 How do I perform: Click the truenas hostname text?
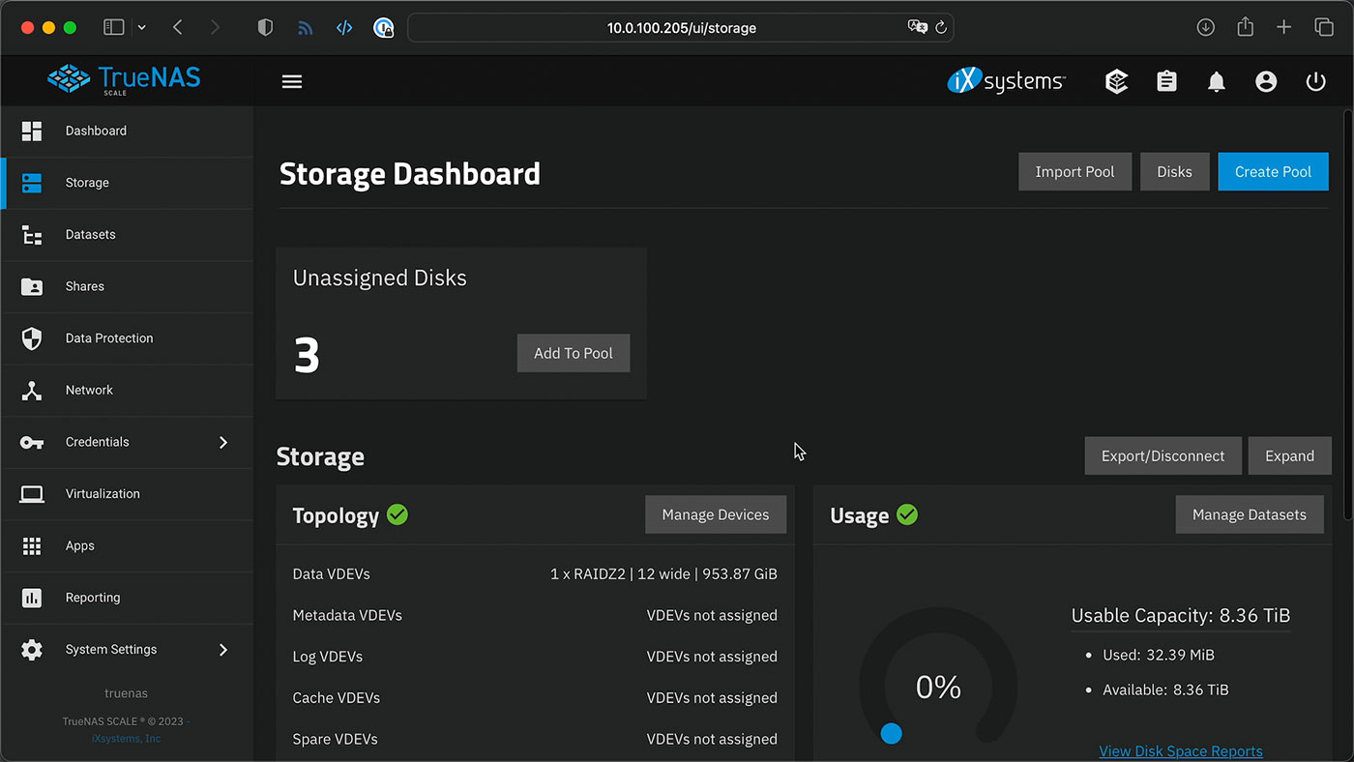(126, 693)
